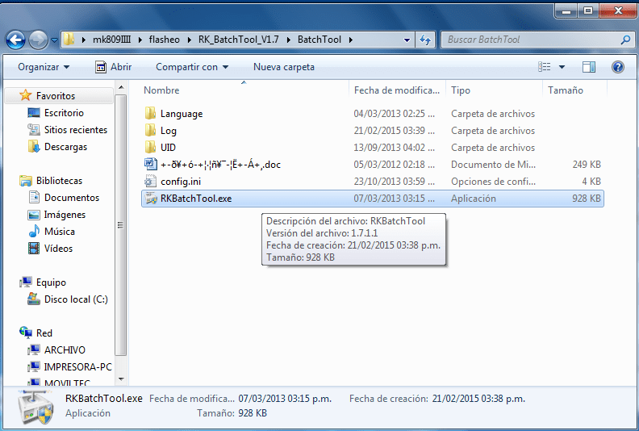
Task: Click the Forward navigation arrow
Action: (x=38, y=40)
